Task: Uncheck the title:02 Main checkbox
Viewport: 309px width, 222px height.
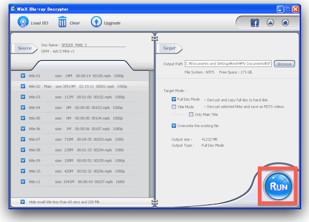Action: pyautogui.click(x=23, y=86)
